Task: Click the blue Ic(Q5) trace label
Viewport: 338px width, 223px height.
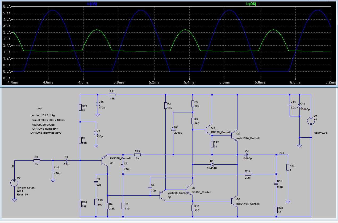Action: [x=92, y=4]
